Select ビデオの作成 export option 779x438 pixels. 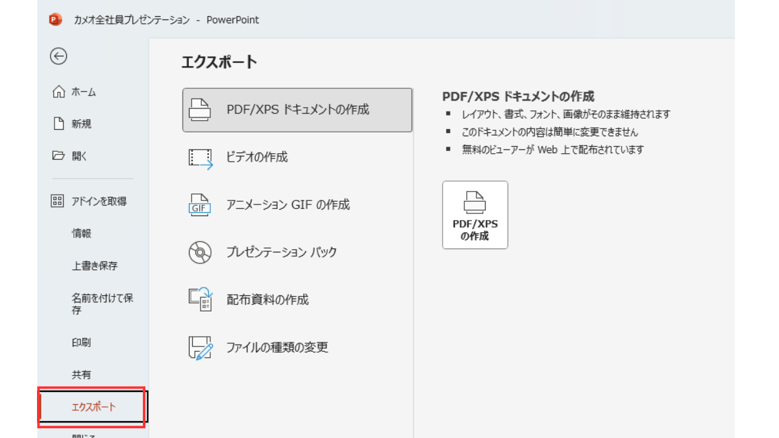coord(297,157)
